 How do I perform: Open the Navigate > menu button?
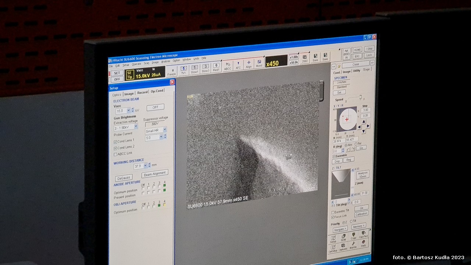340,229
